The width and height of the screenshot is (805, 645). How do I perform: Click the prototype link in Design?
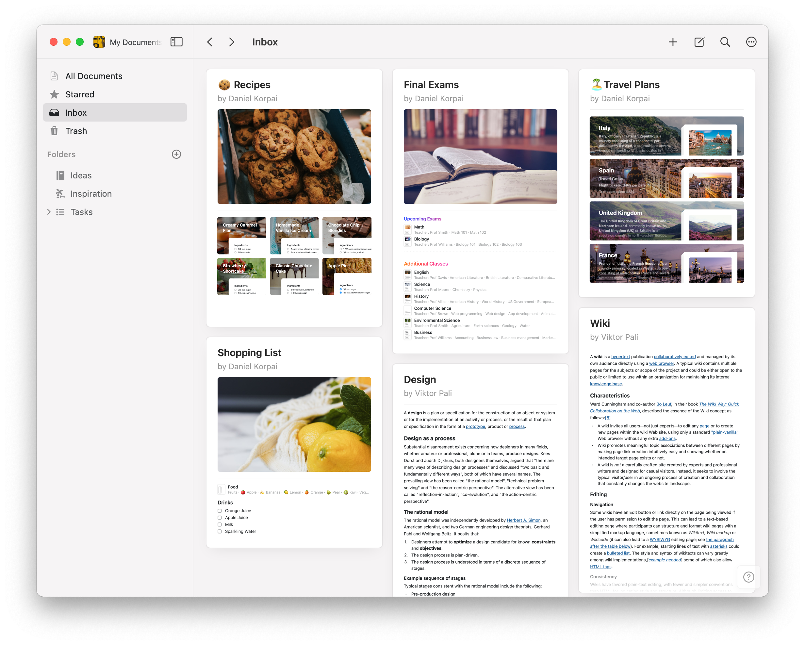pos(475,426)
